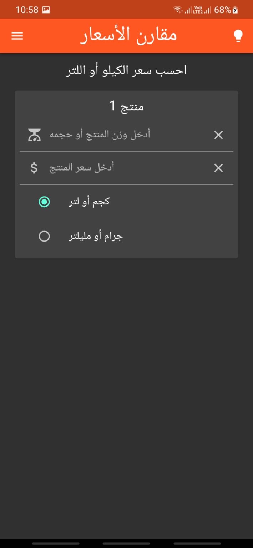Select the كجم أو لتر radio button
253x548 pixels.
(44, 202)
